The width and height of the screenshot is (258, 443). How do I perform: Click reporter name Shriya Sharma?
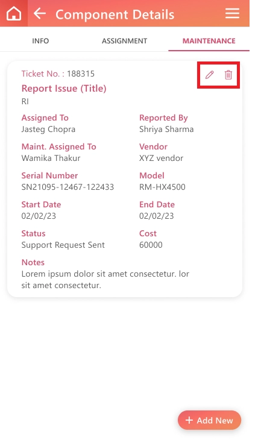click(x=166, y=130)
